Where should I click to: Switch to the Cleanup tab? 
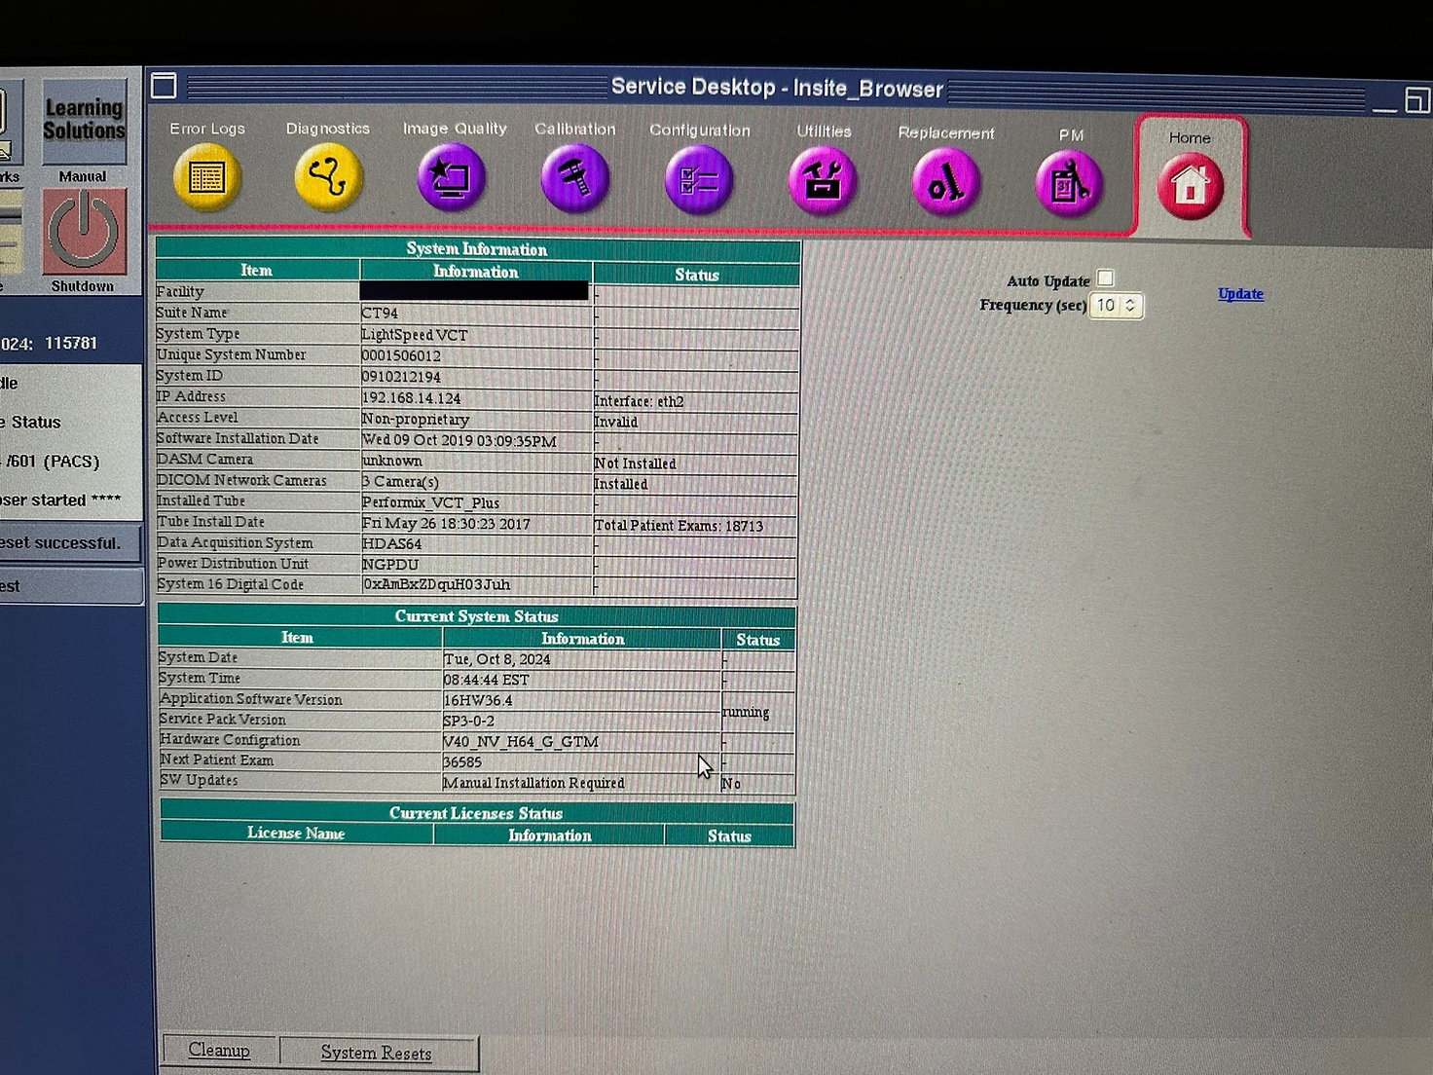click(x=219, y=1050)
